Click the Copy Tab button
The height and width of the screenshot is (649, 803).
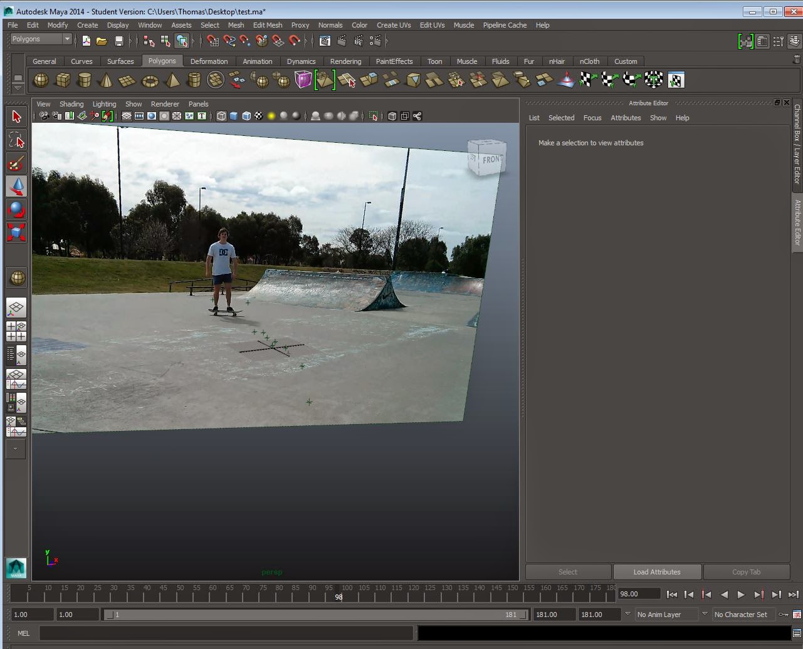[747, 571]
